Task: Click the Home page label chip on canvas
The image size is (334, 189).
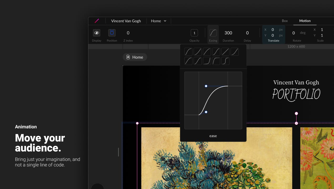Action: pos(135,57)
